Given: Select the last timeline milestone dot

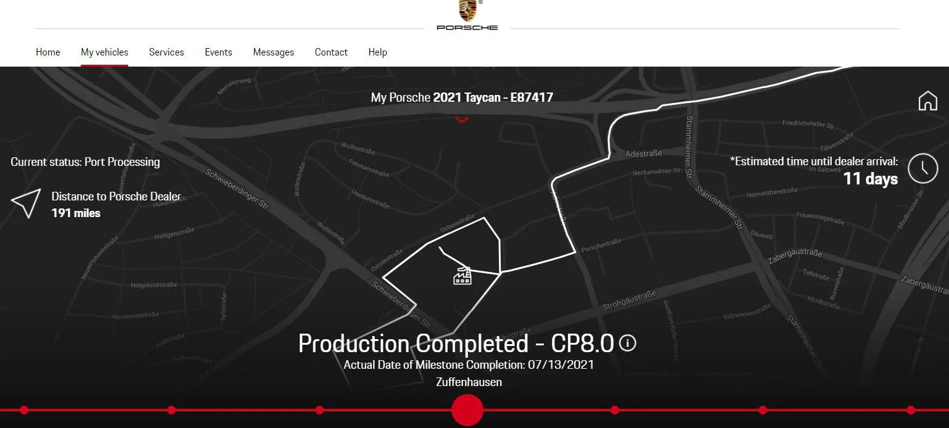Looking at the screenshot, I should click(911, 410).
